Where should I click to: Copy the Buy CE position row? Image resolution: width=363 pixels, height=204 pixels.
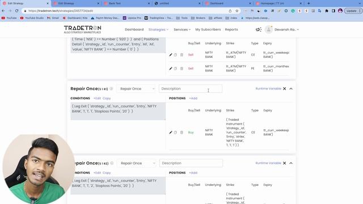pyautogui.click(x=175, y=132)
